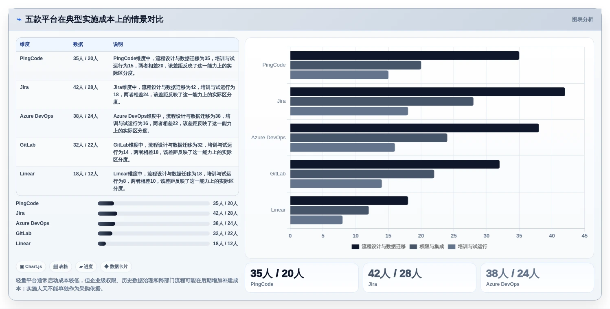Image resolution: width=610 pixels, height=309 pixels.
Task: Click PingCode table row name
Action: click(31, 58)
